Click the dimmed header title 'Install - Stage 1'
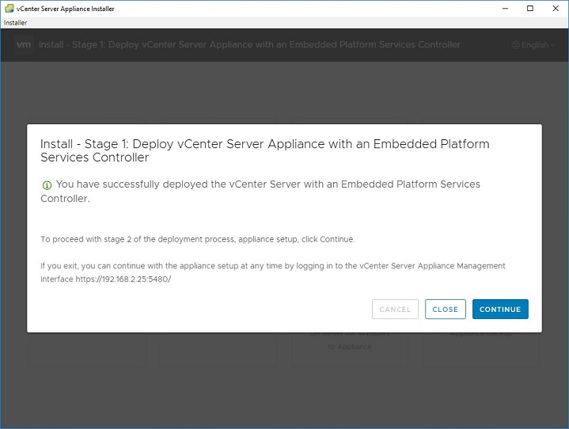 tap(249, 44)
